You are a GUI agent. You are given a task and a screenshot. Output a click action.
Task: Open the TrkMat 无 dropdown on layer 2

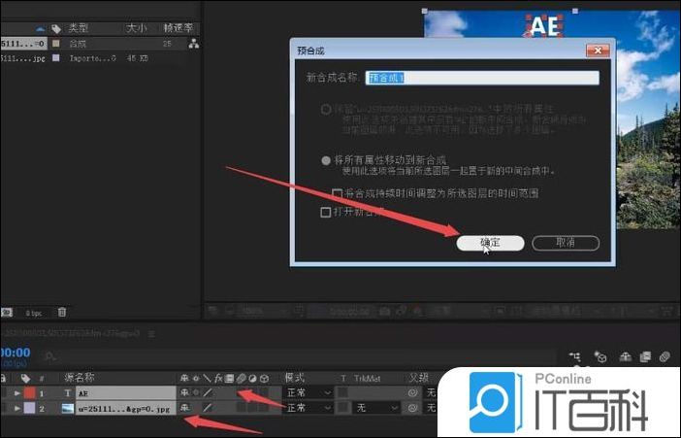(377, 408)
